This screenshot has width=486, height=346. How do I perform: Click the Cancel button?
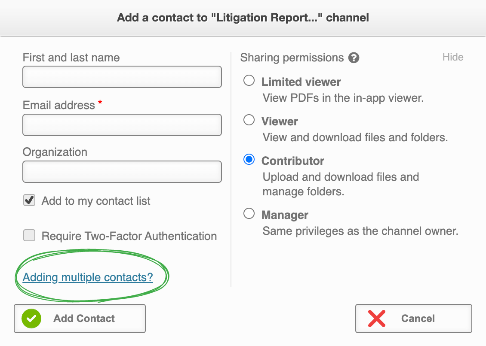(413, 319)
